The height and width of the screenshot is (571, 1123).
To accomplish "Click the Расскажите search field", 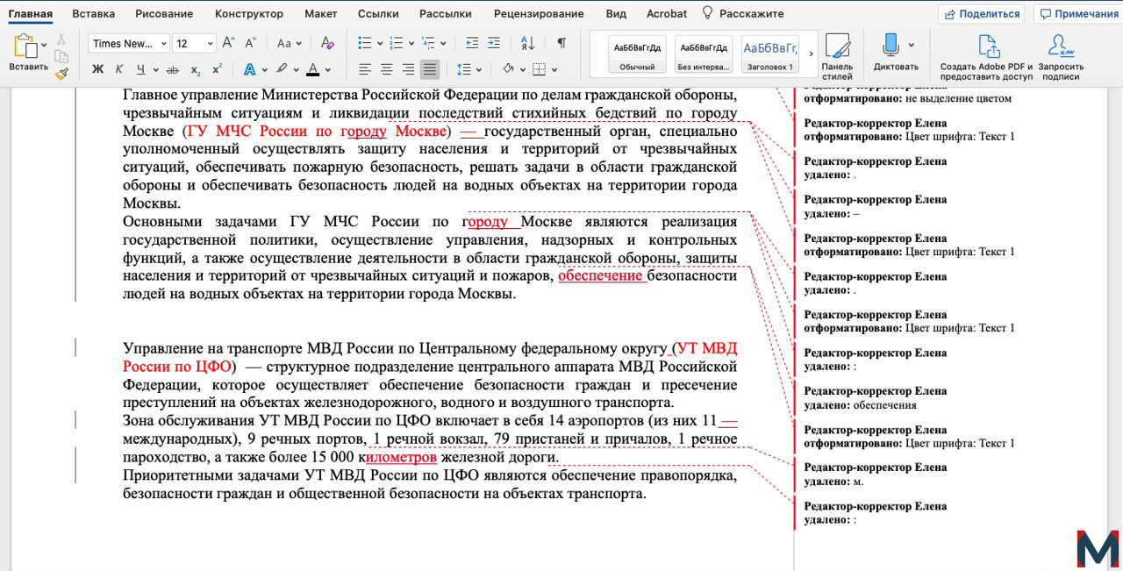I will click(742, 13).
